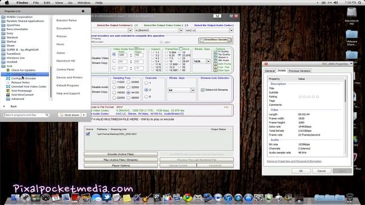Open Player Options in SUPER
365x205 pixels.
point(121,166)
